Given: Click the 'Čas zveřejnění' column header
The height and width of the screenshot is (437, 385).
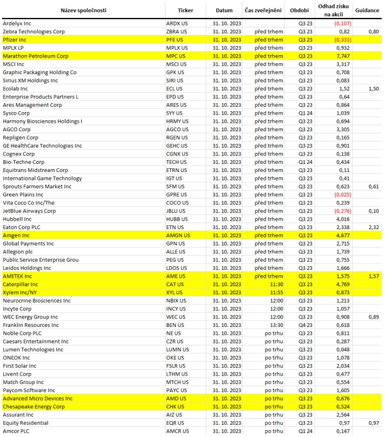Looking at the screenshot, I should tap(263, 10).
